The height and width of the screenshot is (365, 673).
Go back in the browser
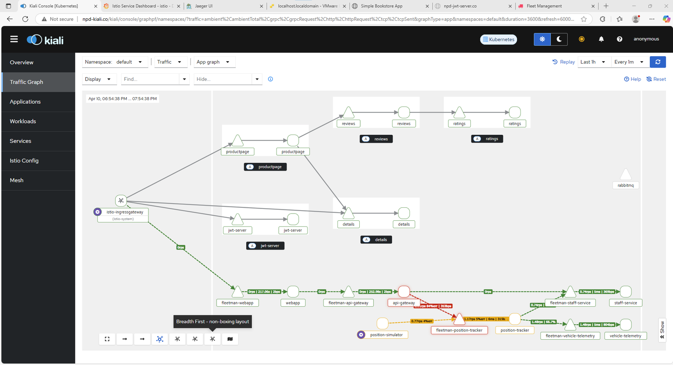(10, 19)
